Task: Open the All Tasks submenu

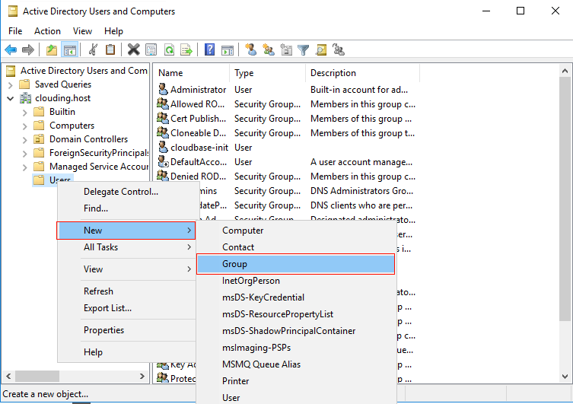Action: (x=126, y=247)
